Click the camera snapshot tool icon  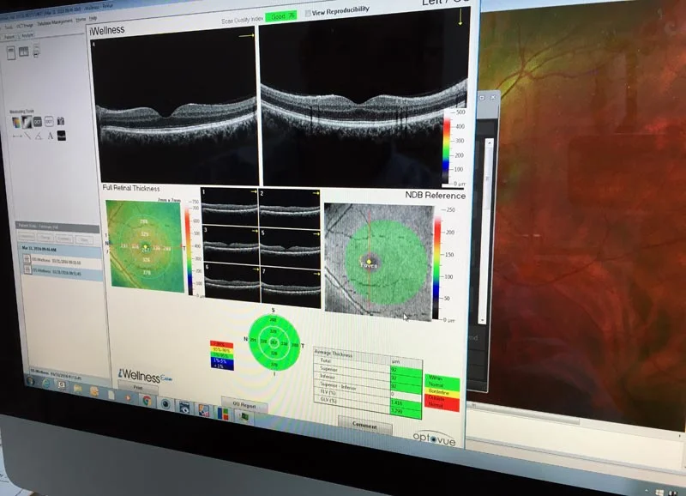[60, 121]
